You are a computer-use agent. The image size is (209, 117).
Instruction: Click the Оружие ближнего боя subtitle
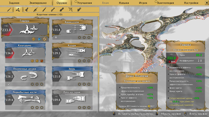[x=185, y=50]
